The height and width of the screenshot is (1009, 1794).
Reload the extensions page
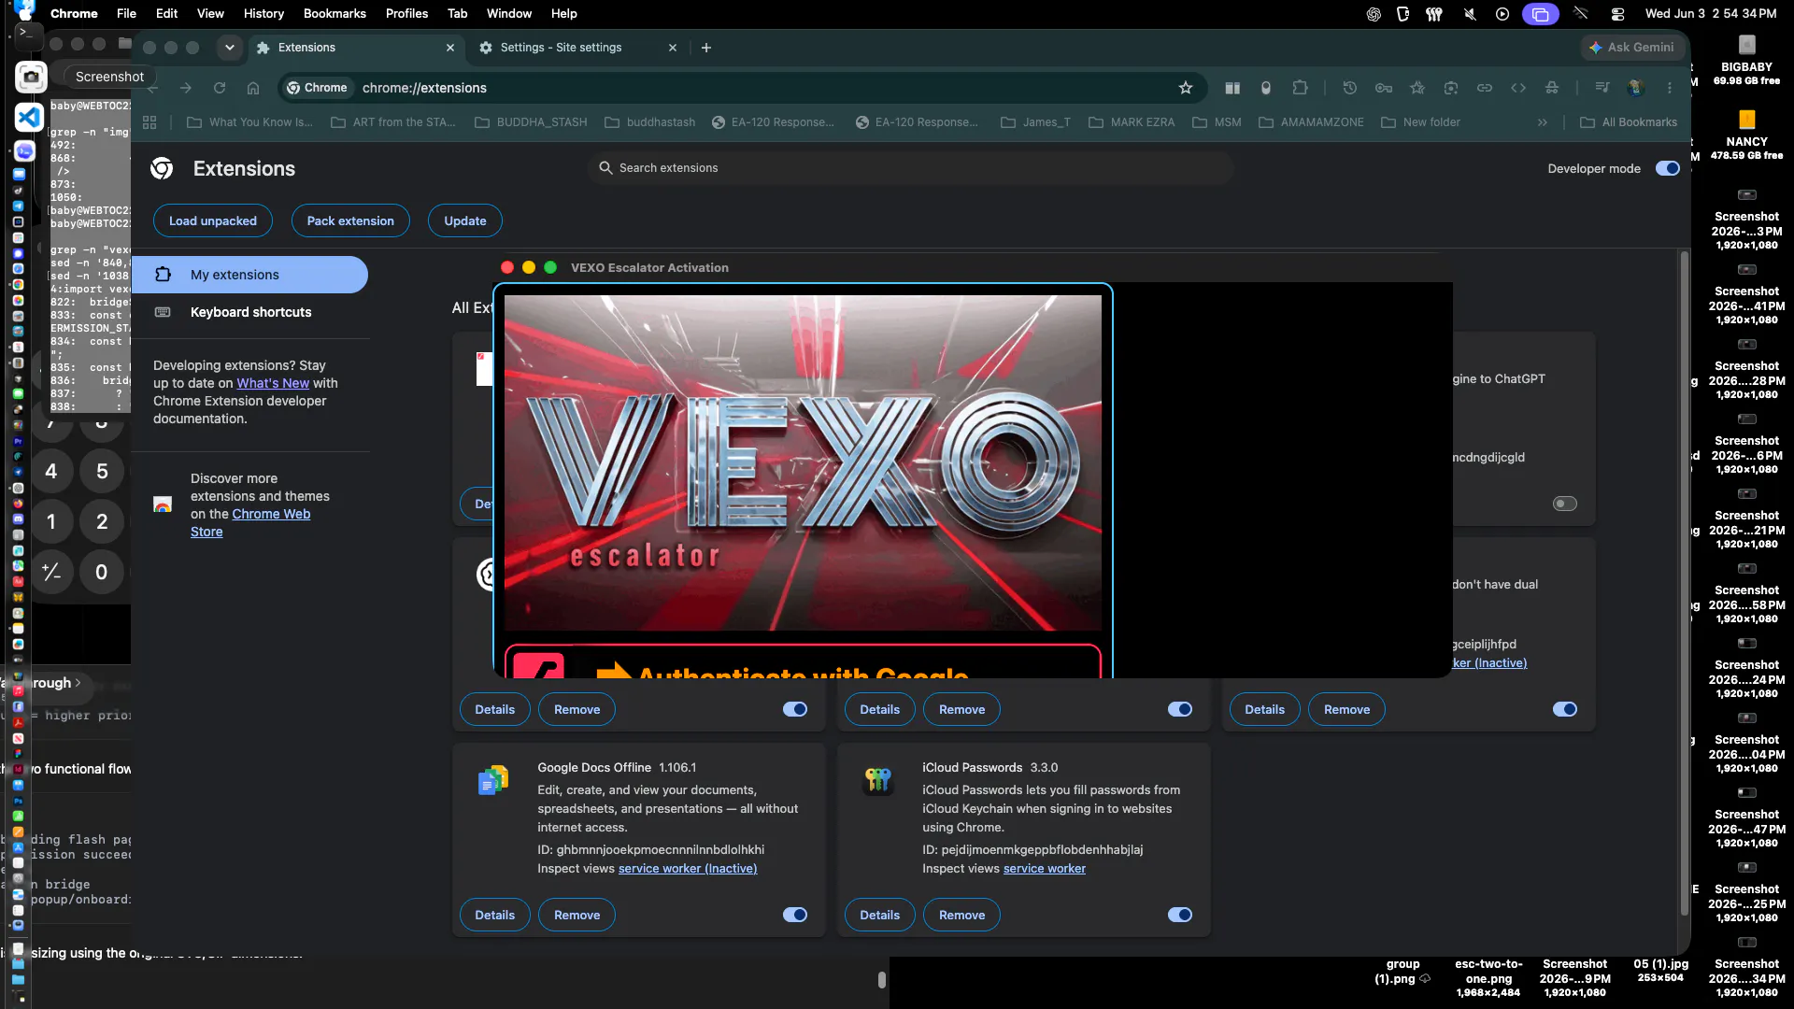point(220,88)
